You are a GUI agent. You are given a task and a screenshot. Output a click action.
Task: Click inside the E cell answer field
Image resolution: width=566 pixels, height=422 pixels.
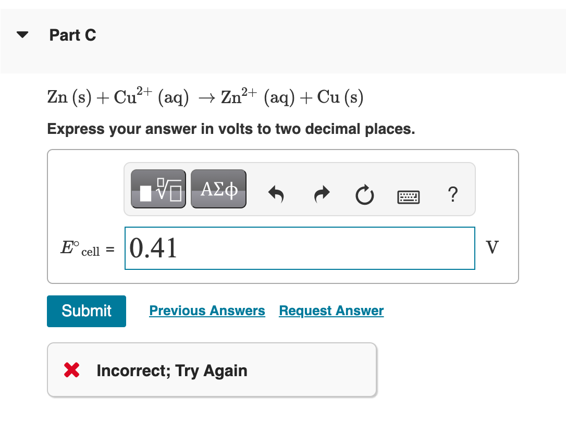coord(300,248)
